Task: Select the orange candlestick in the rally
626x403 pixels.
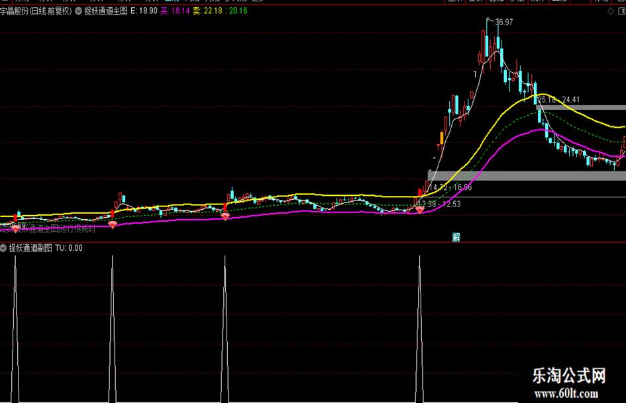Action: (x=442, y=138)
